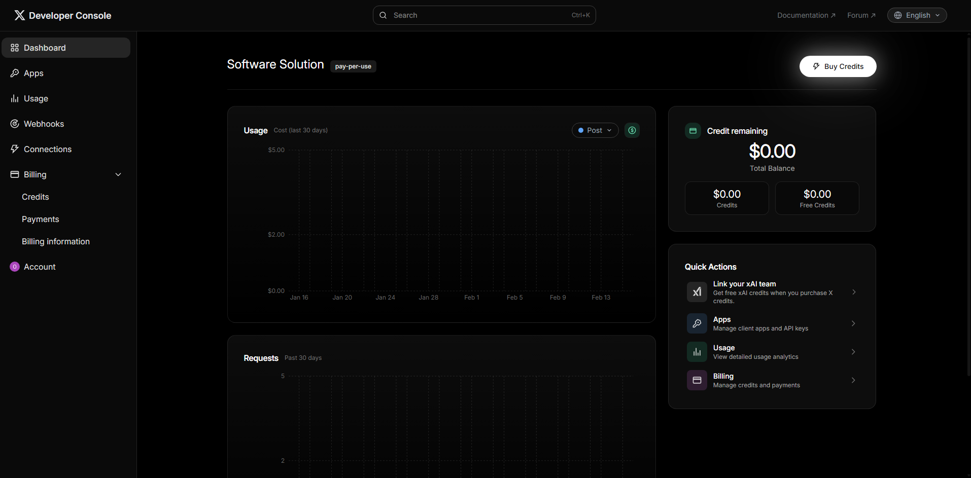Click the green Credit remaining card icon
Viewport: 971px width, 478px height.
tap(692, 131)
